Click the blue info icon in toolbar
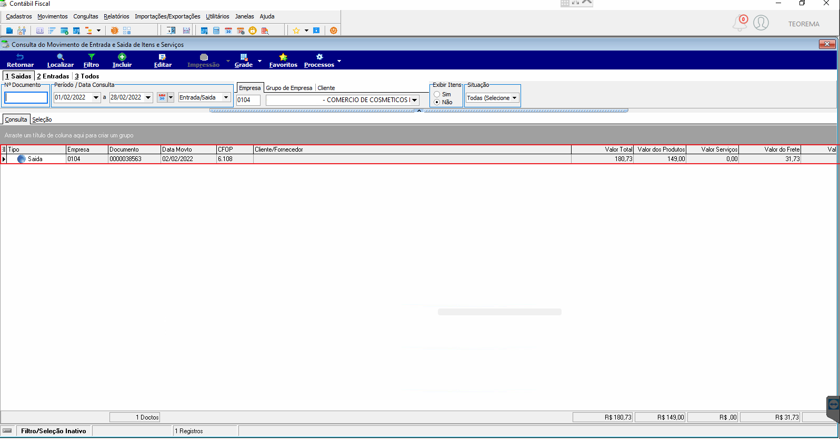This screenshot has height=439, width=840. pyautogui.click(x=316, y=31)
